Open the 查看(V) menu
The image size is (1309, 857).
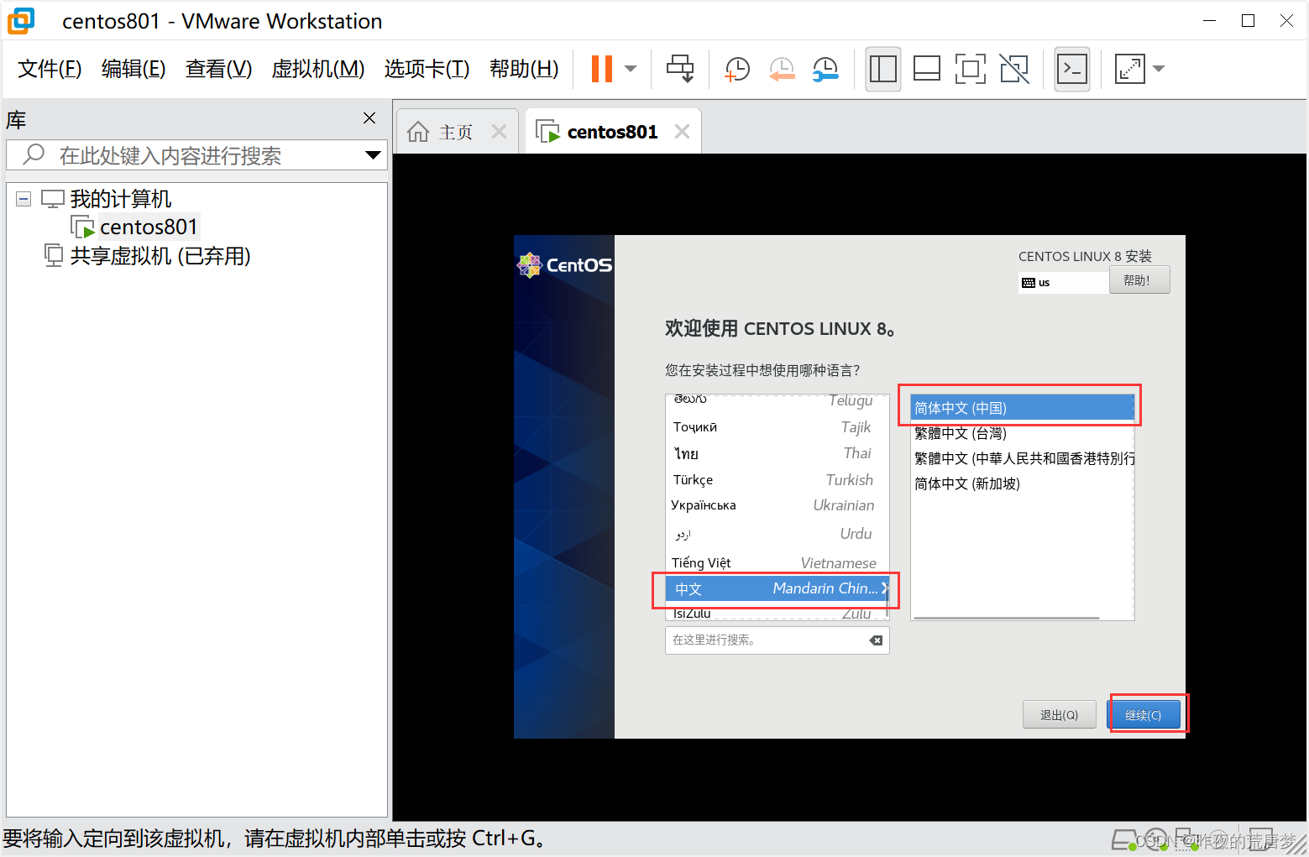click(x=218, y=69)
